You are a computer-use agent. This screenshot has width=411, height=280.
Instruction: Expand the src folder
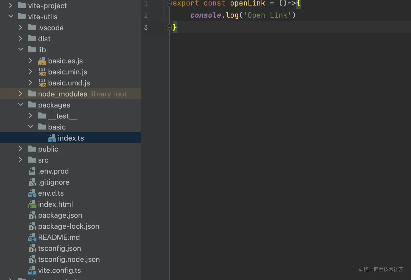[x=20, y=160]
